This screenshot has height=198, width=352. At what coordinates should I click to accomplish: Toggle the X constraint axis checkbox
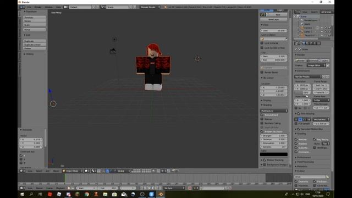coord(21,155)
